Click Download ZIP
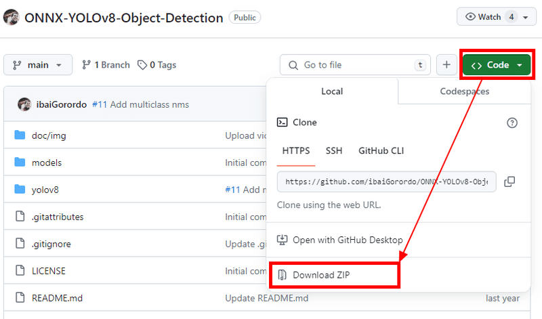The image size is (542, 319). click(322, 275)
